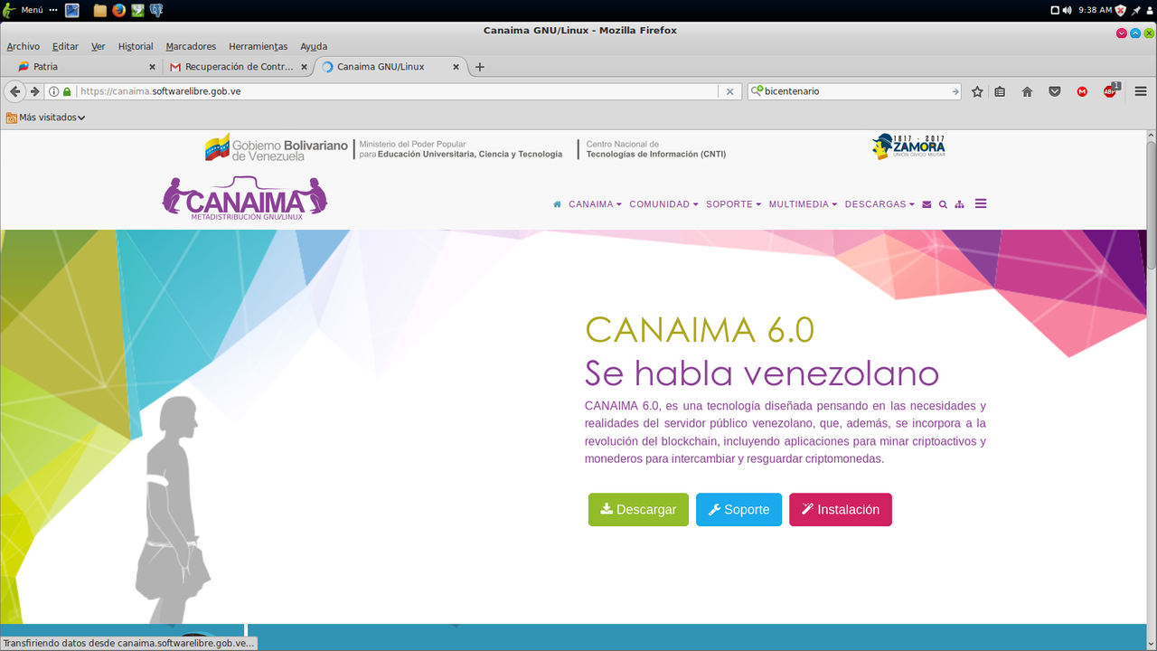The height and width of the screenshot is (651, 1157).
Task: Click the pin icon in system tray
Action: 1136,10
